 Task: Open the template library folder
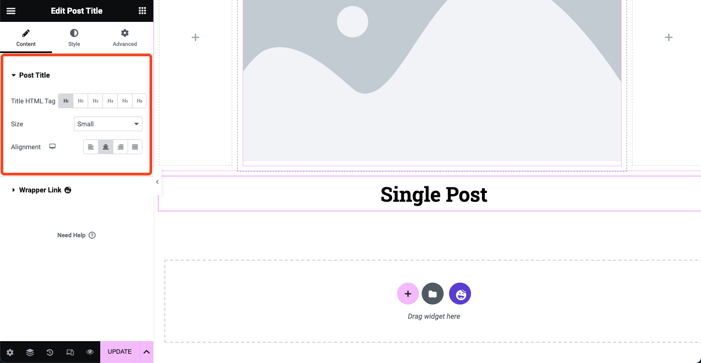click(x=433, y=294)
